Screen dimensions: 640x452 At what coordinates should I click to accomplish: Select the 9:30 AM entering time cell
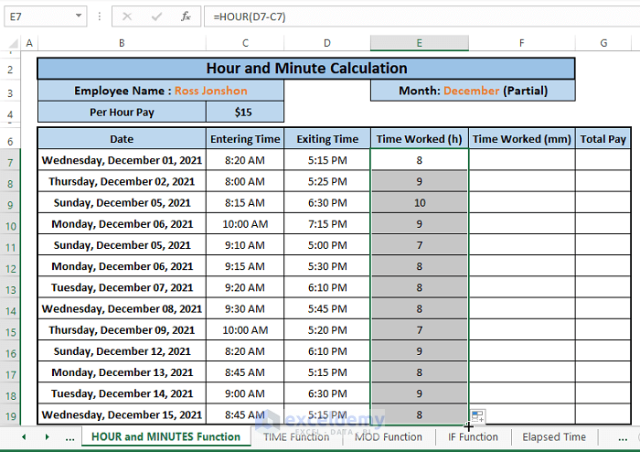pyautogui.click(x=245, y=308)
